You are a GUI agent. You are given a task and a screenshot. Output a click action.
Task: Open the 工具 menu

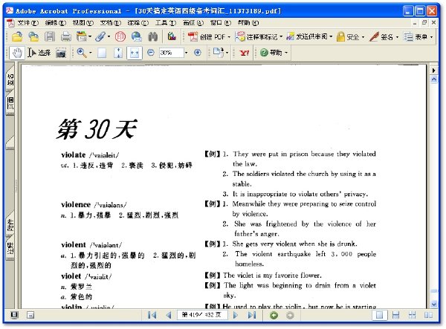coord(166,23)
